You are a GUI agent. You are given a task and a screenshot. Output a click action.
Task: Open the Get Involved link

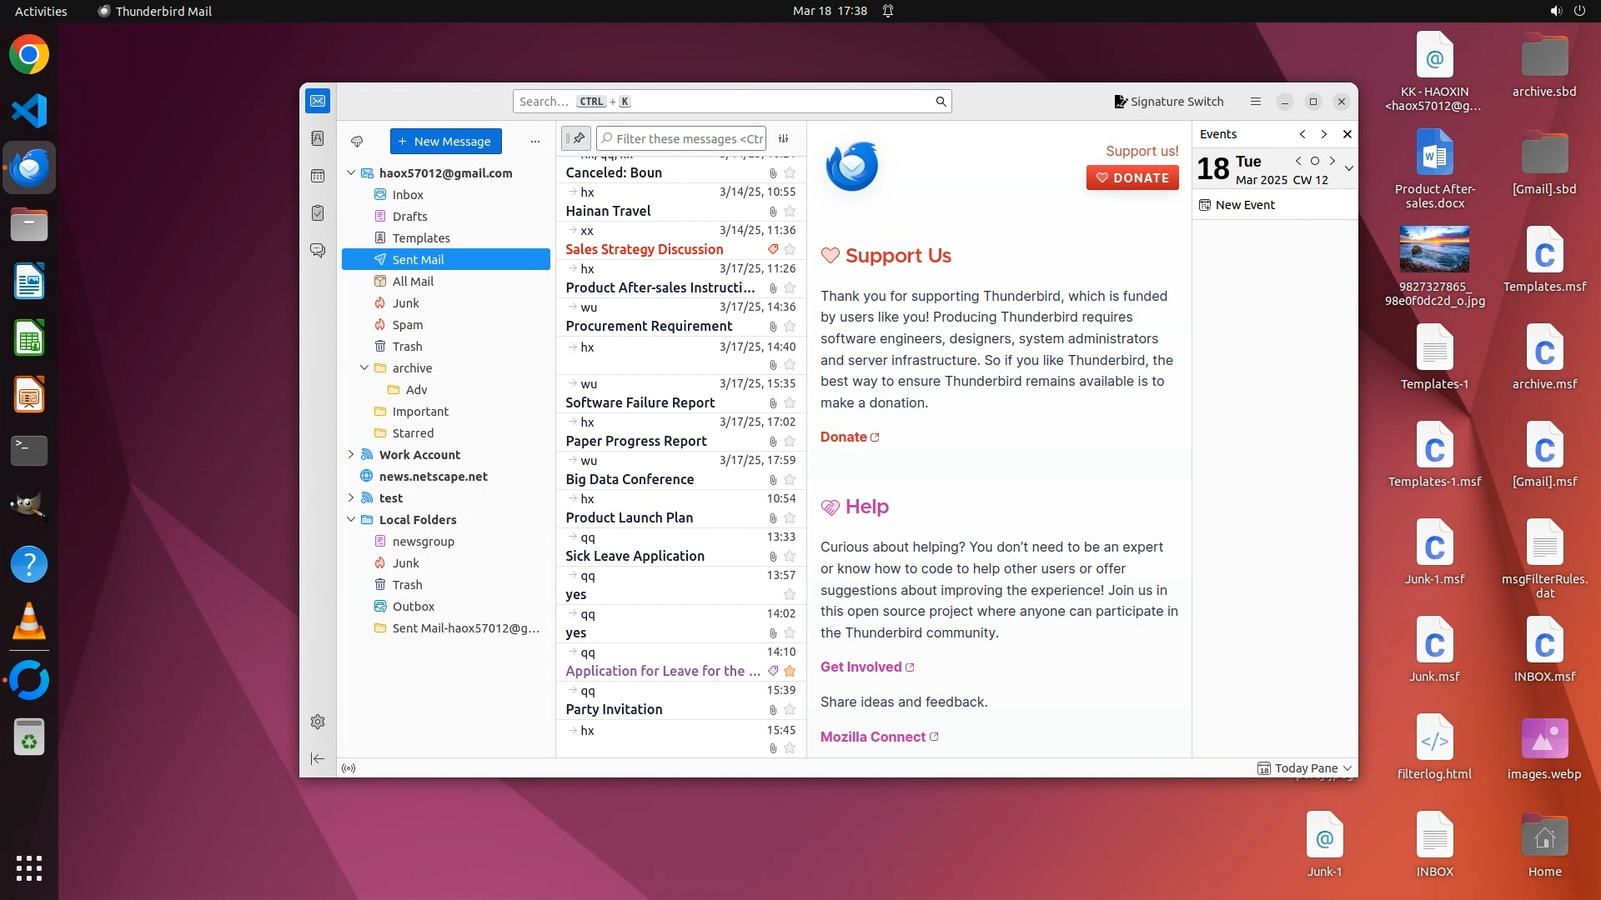click(861, 667)
